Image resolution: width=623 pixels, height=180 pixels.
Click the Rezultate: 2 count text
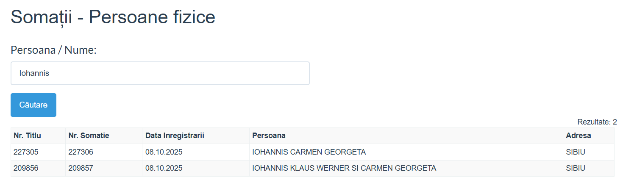597,122
